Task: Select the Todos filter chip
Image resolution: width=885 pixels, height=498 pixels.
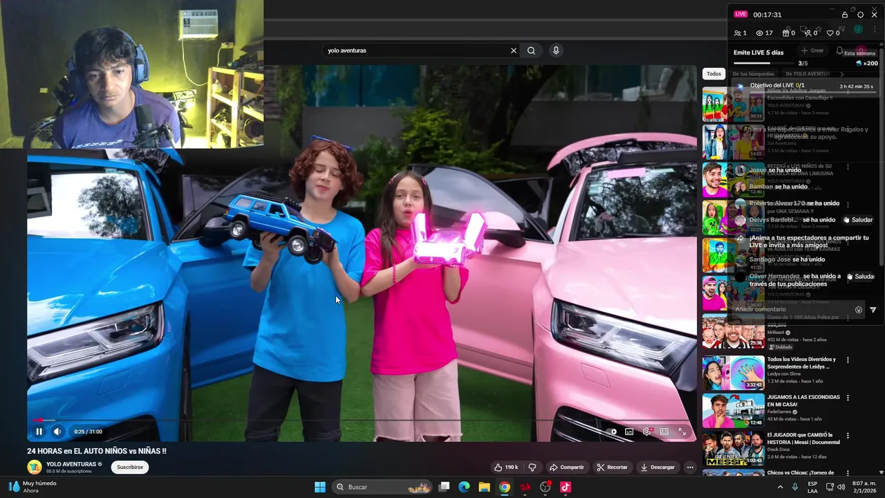Action: (x=714, y=74)
